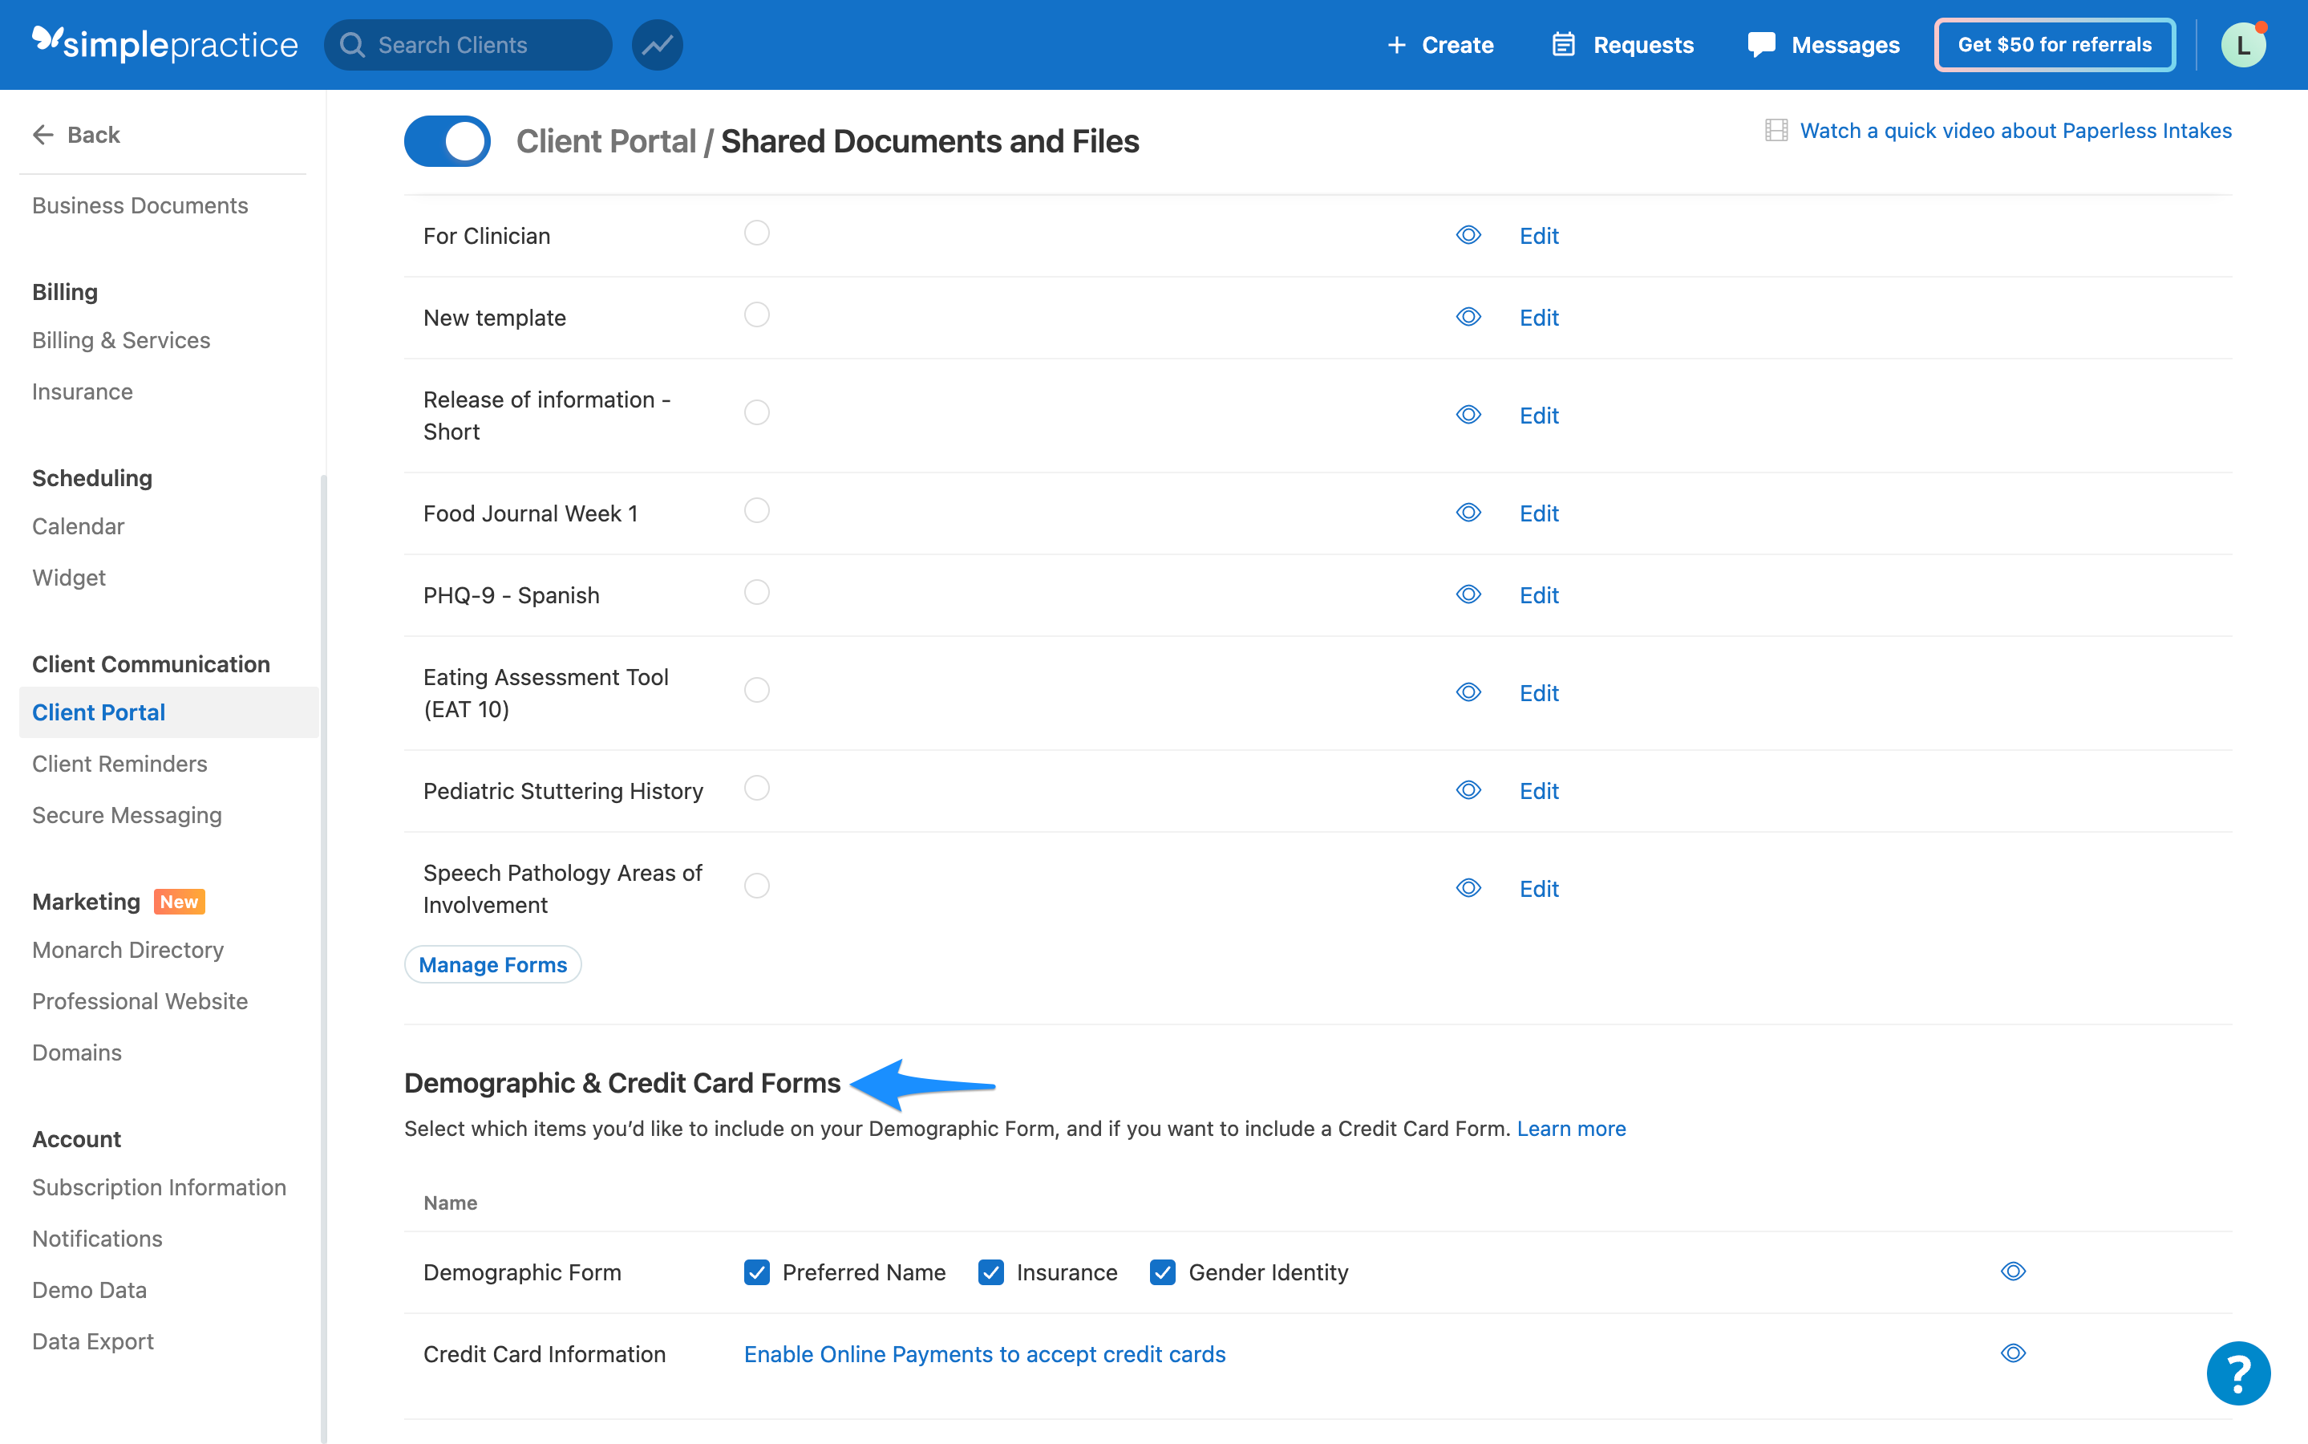Open Billing & Services in the sidebar
Viewport: 2308px width, 1444px height.
click(x=120, y=340)
